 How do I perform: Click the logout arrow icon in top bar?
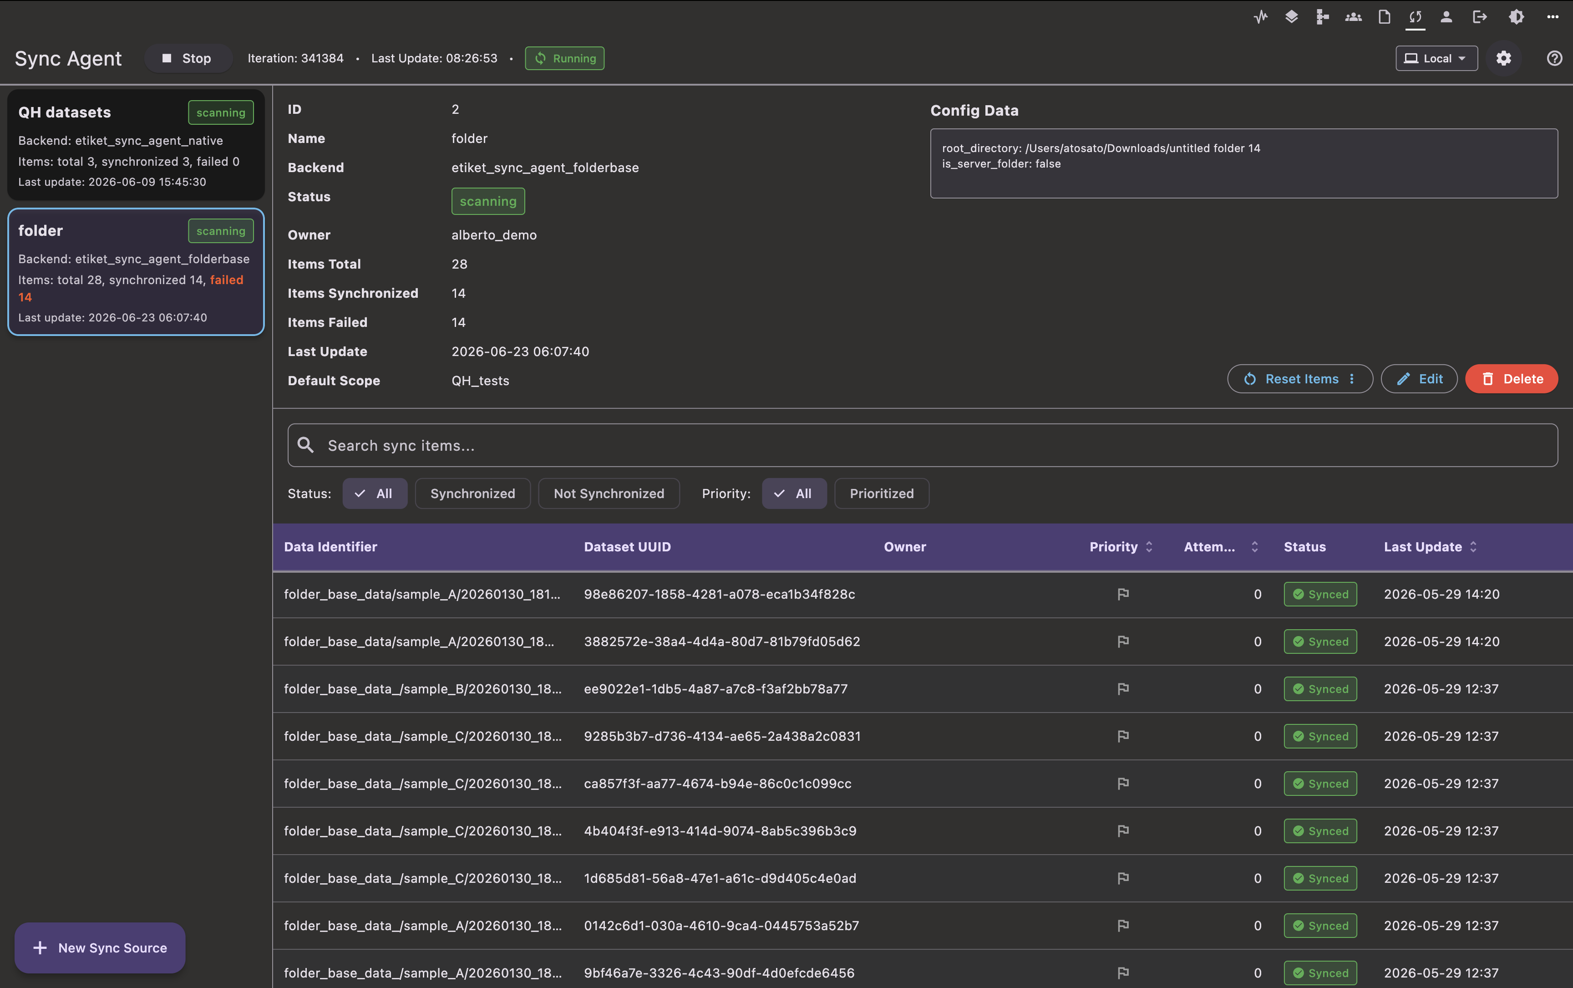1480,18
